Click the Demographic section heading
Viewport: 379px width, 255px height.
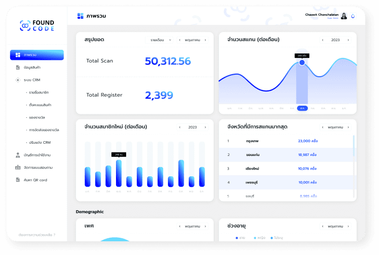(x=90, y=212)
